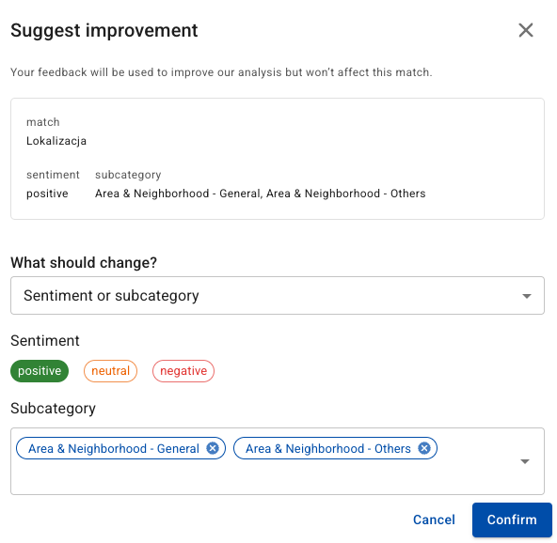
Task: Click the What should change heading
Action: point(84,263)
